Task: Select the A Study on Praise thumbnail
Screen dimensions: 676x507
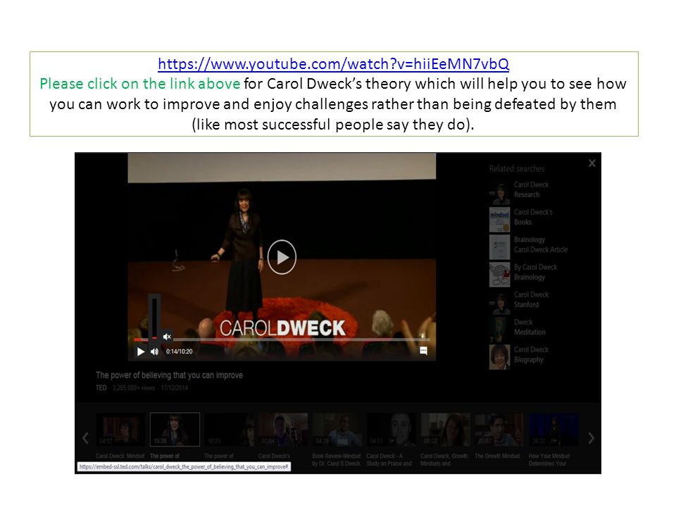Action: [x=392, y=430]
